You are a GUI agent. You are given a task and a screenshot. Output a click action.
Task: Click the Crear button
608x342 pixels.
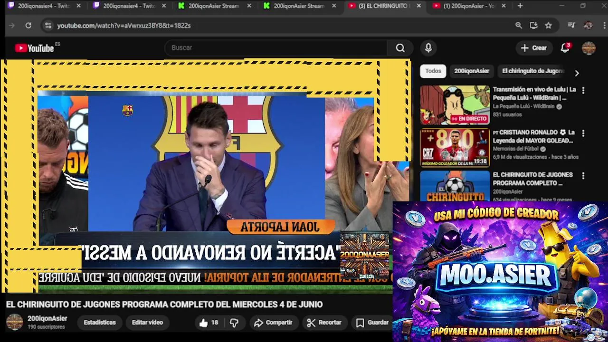click(x=534, y=47)
